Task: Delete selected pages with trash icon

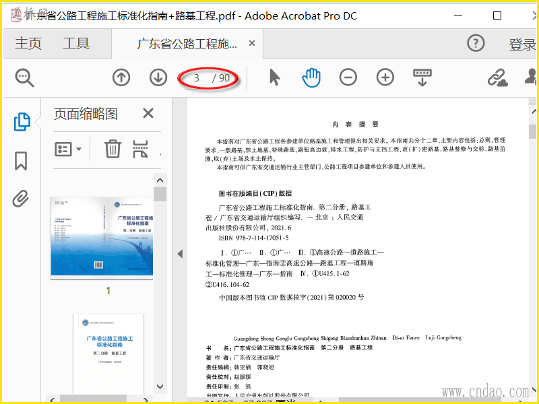Action: click(x=113, y=149)
